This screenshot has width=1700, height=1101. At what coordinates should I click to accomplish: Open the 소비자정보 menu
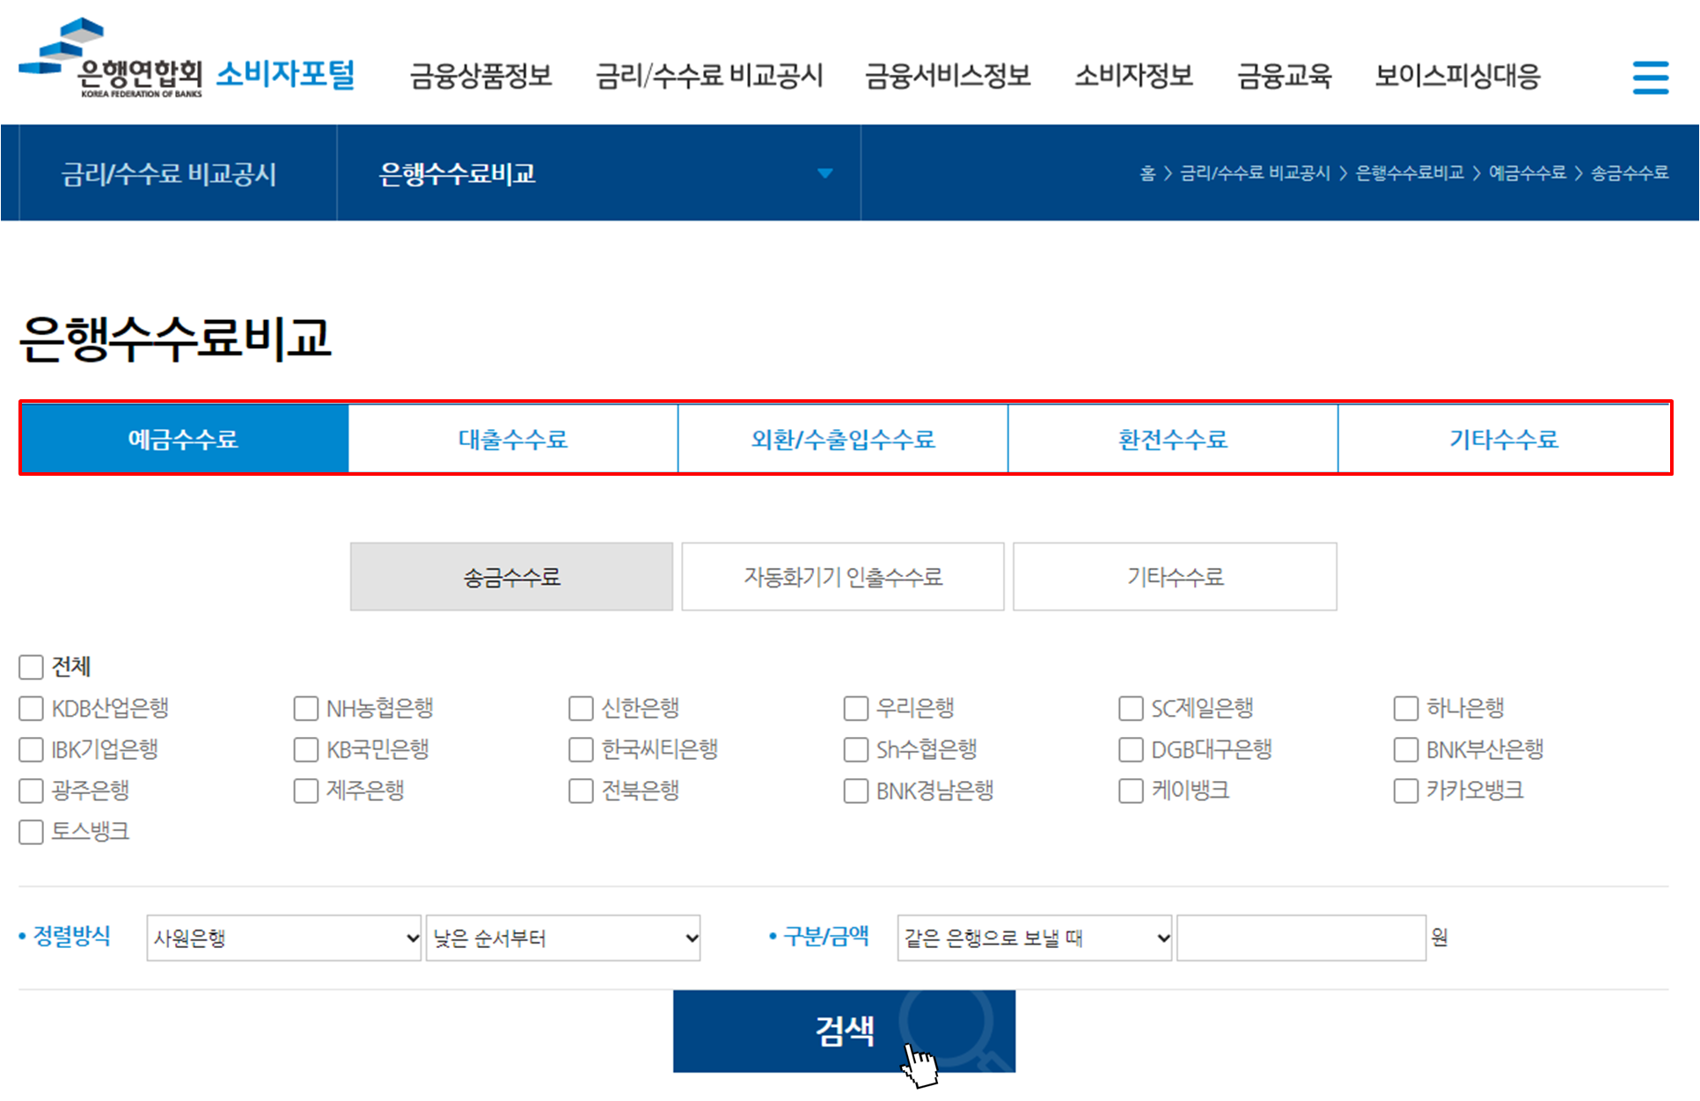pyautogui.click(x=1133, y=76)
